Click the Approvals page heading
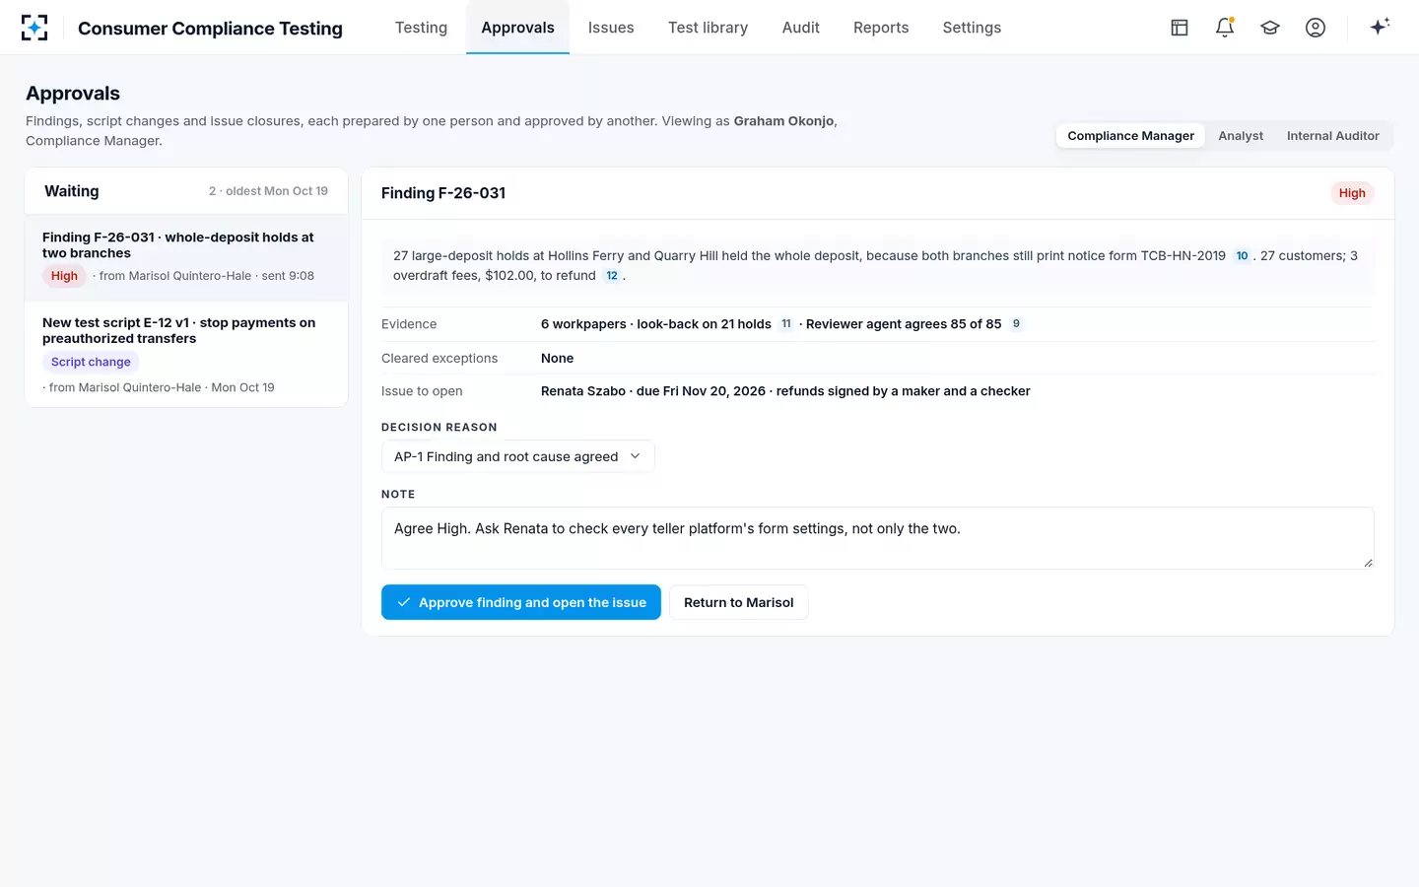The image size is (1419, 887). click(73, 94)
